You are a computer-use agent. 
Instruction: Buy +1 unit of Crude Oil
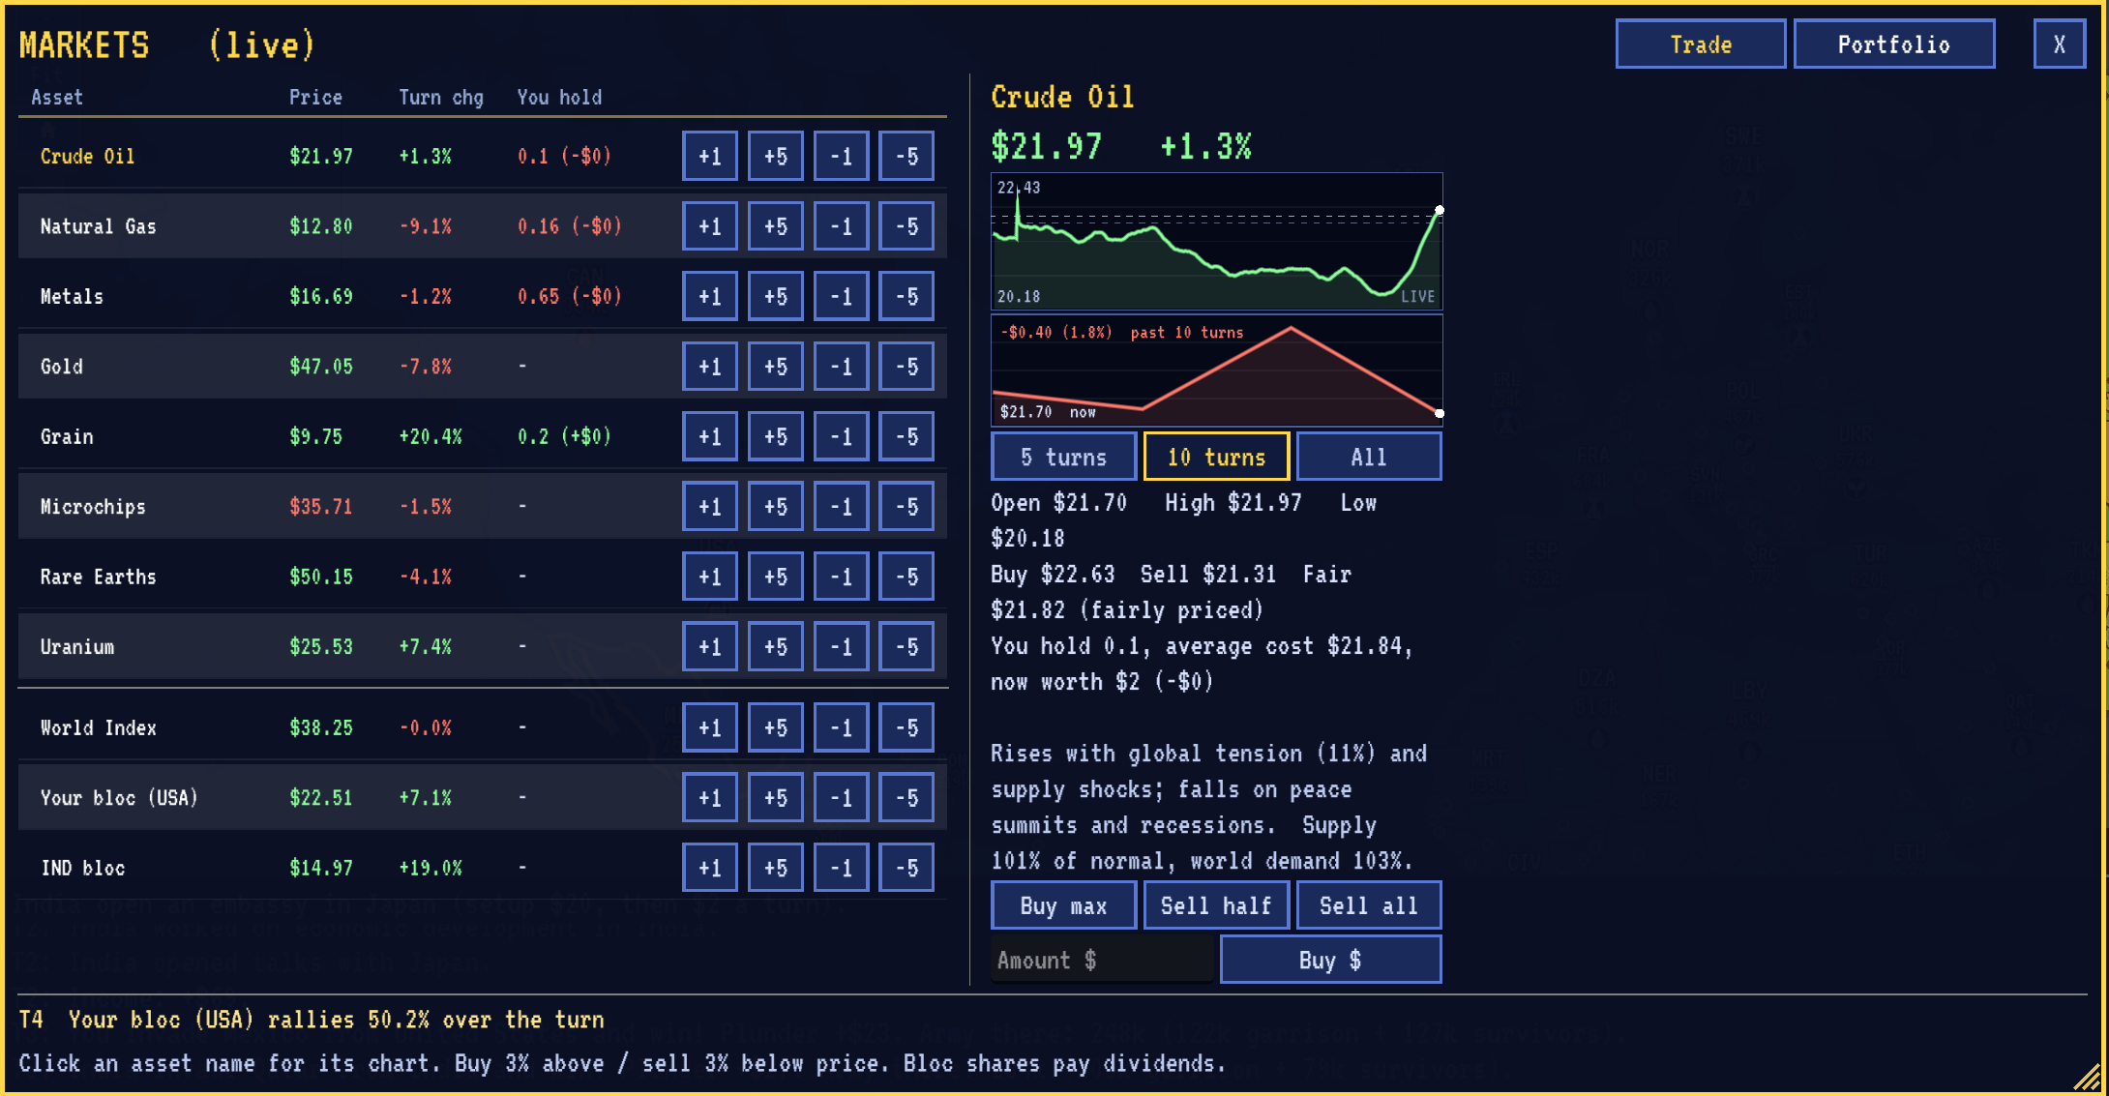tap(709, 156)
